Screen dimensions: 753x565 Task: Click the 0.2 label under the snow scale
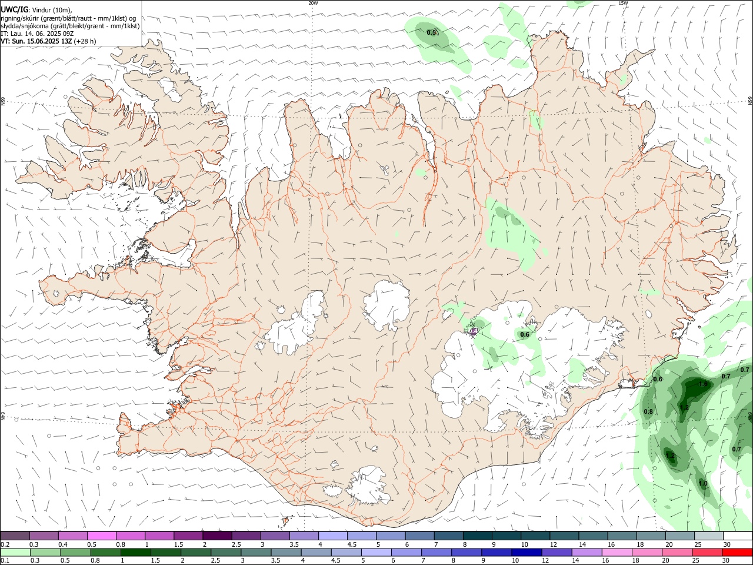click(5, 544)
